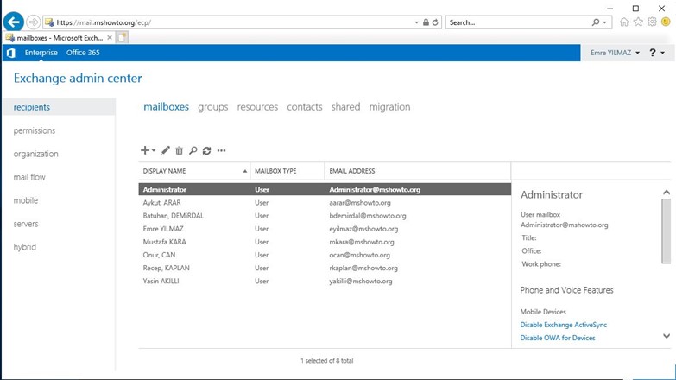Edit selected mailbox with pencil icon
Viewport: 676px width, 380px height.
coord(165,150)
